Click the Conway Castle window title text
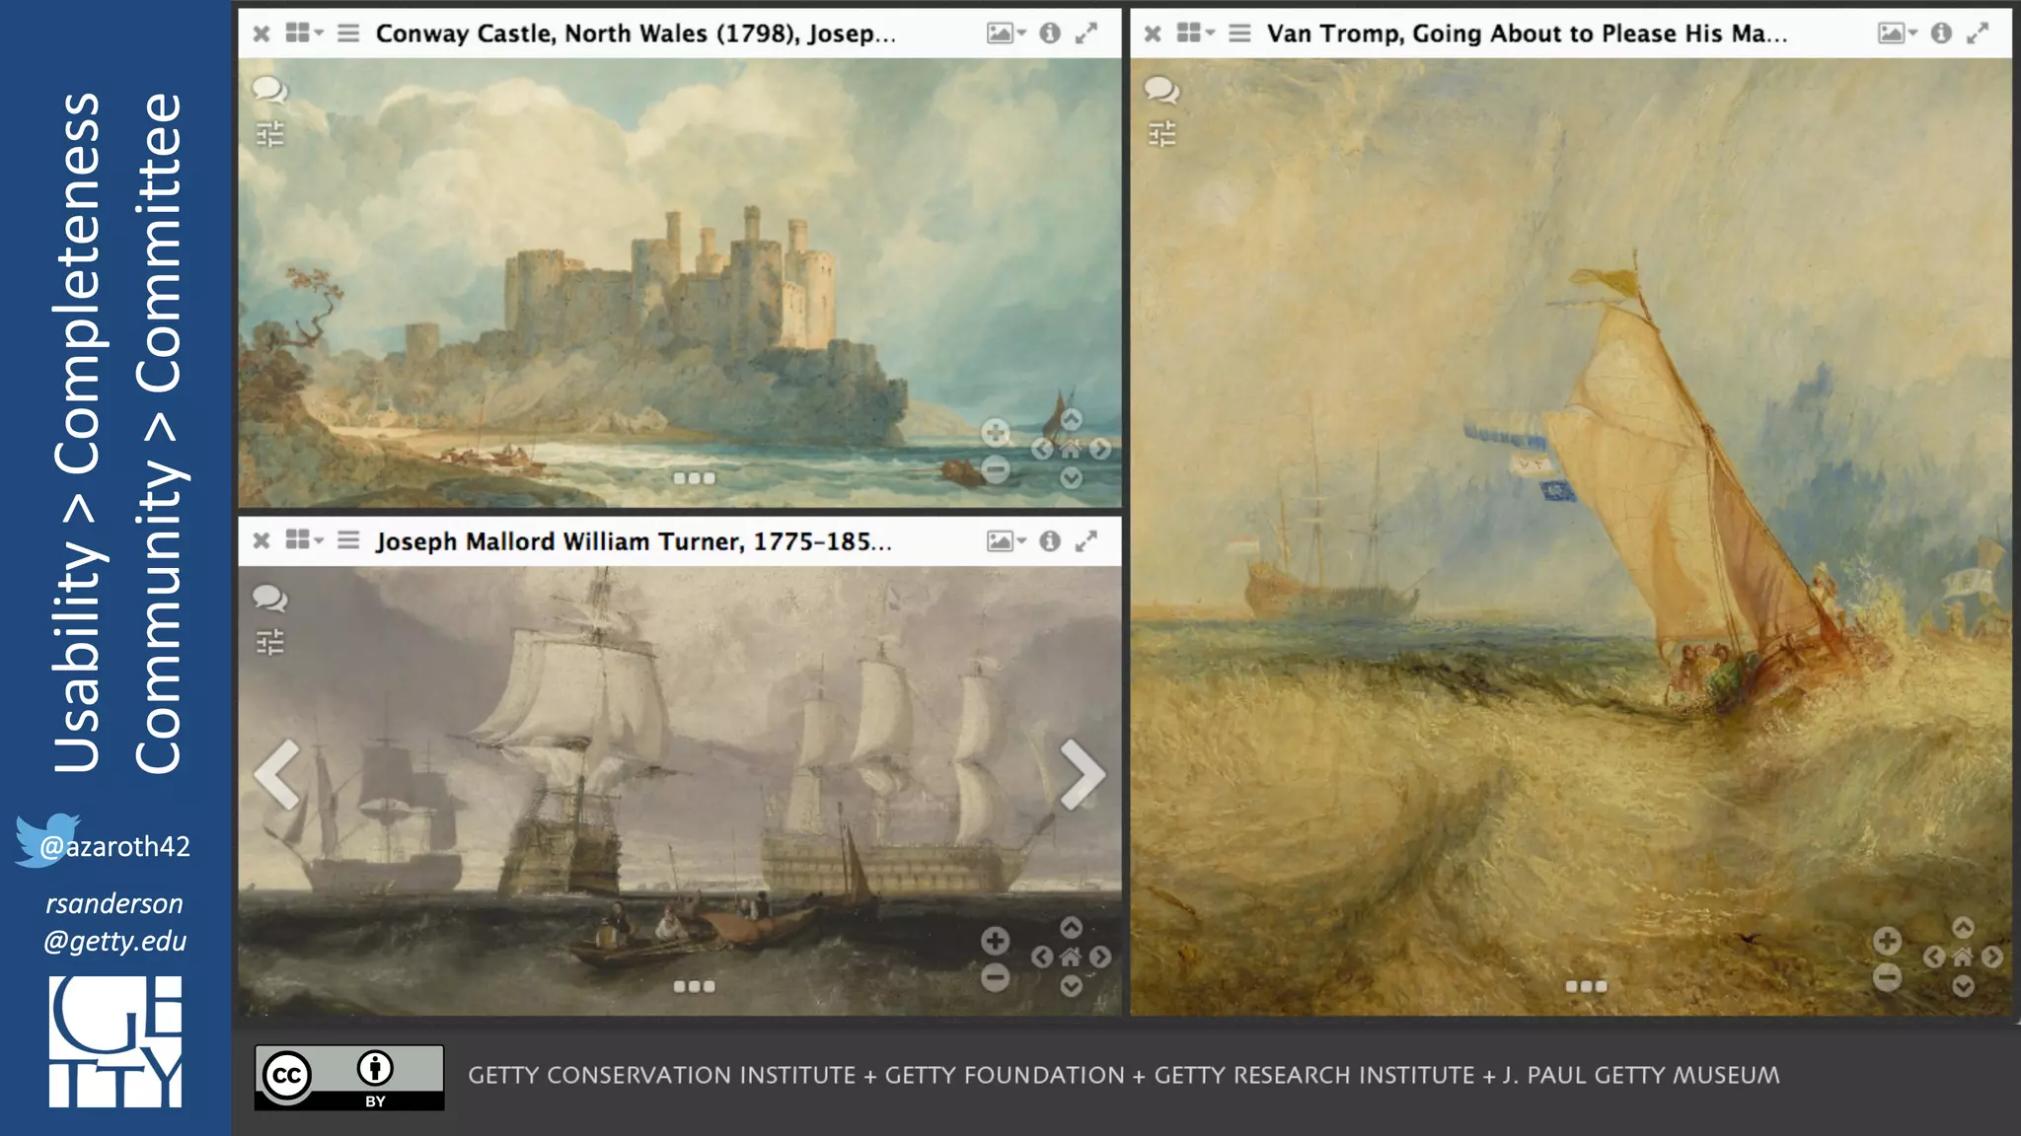This screenshot has height=1136, width=2021. point(636,34)
